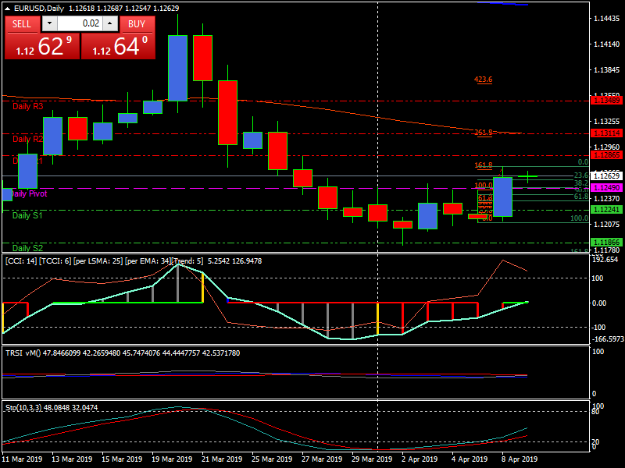
Task: Click the 1.12 64 buy price tile
Action: click(118, 46)
